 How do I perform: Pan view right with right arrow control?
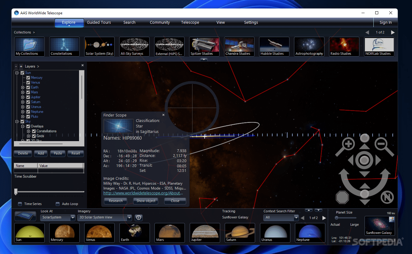(x=378, y=160)
